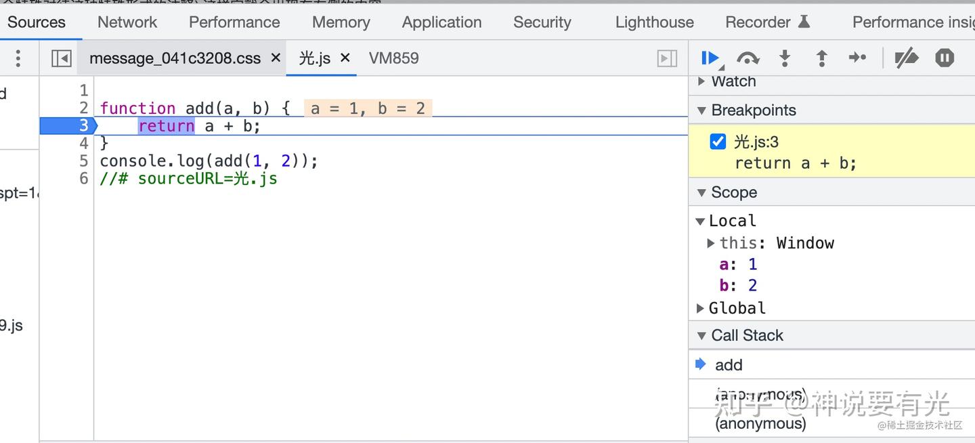Collapse the Scope section
This screenshot has width=975, height=443.
tap(702, 192)
